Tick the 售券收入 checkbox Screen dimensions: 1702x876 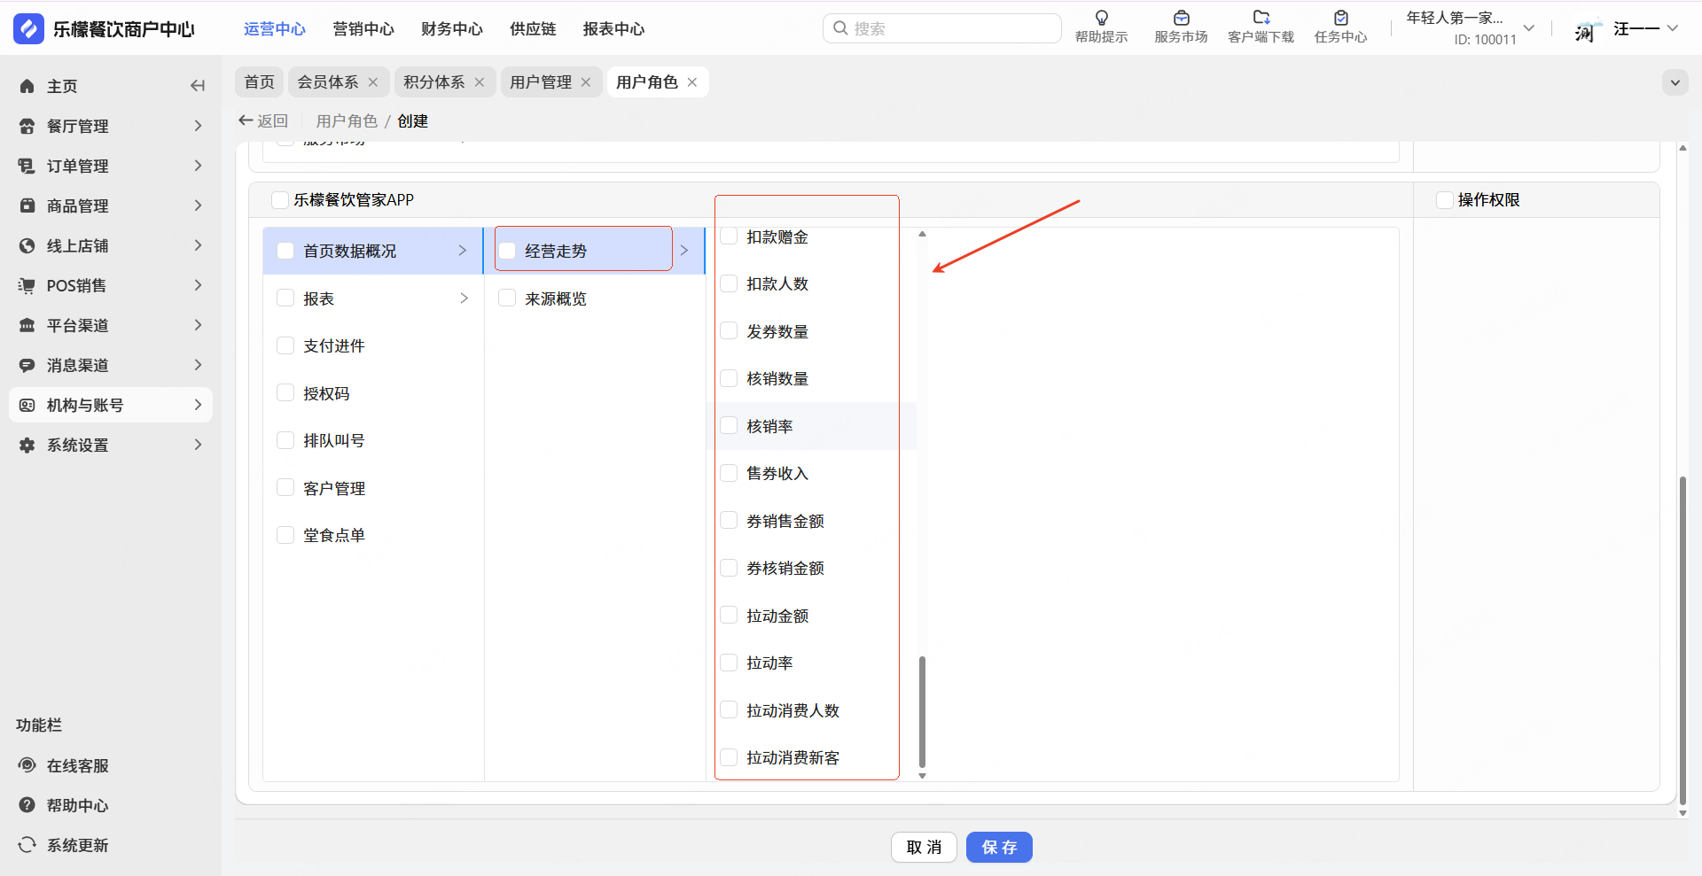point(729,473)
